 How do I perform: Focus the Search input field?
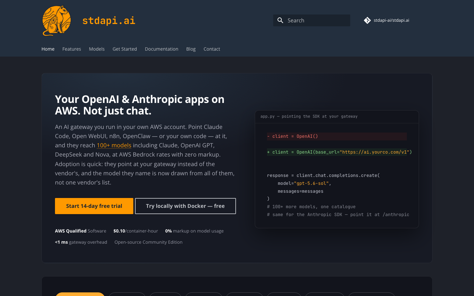pyautogui.click(x=312, y=20)
